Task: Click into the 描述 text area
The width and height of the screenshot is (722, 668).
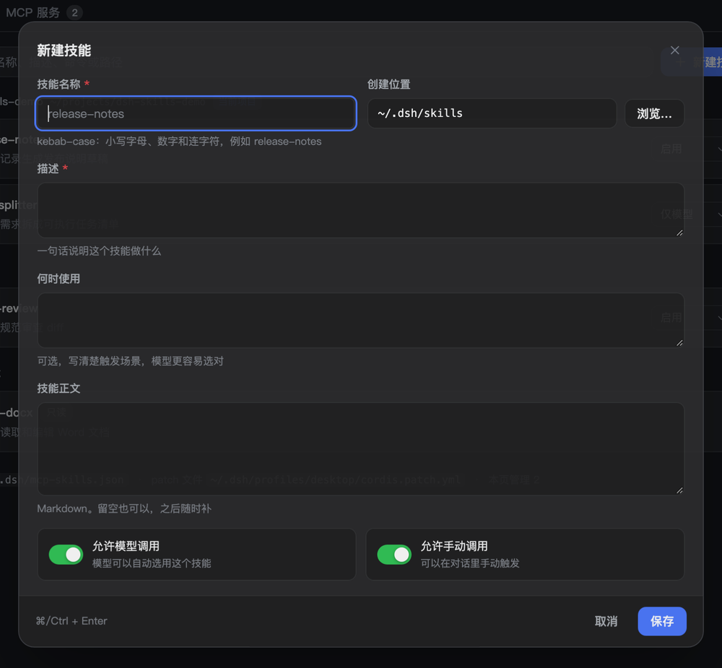Action: [x=360, y=210]
